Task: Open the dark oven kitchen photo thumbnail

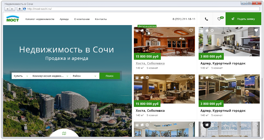Action: 229,89
